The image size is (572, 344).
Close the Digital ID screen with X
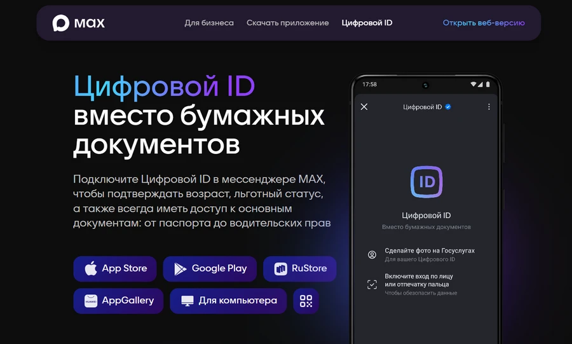pos(364,107)
